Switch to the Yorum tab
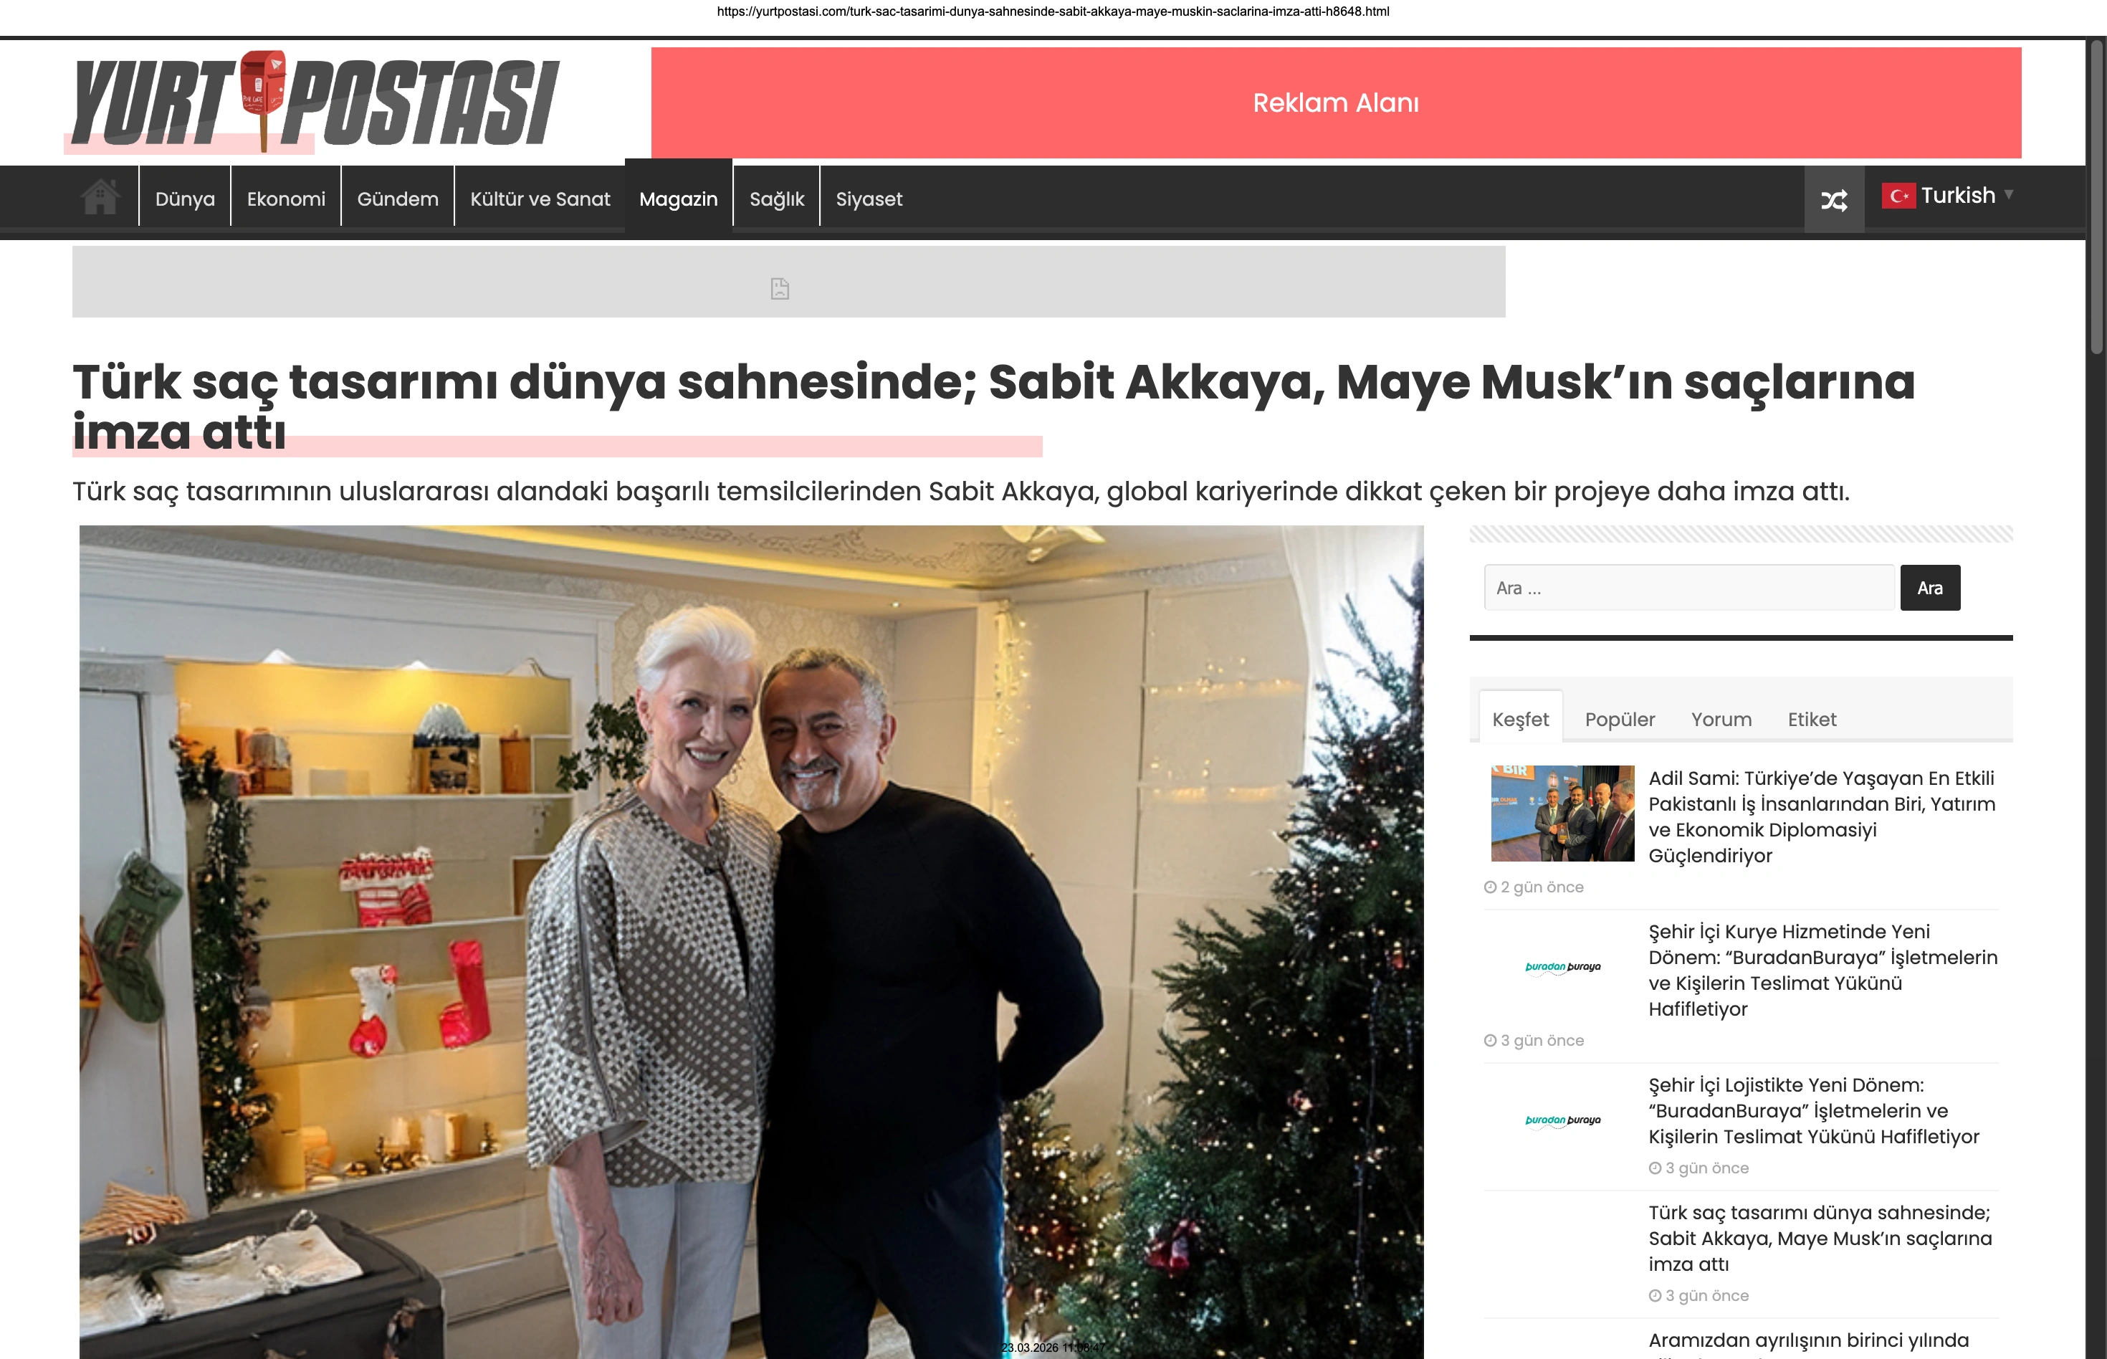The height and width of the screenshot is (1359, 2107). click(x=1721, y=719)
